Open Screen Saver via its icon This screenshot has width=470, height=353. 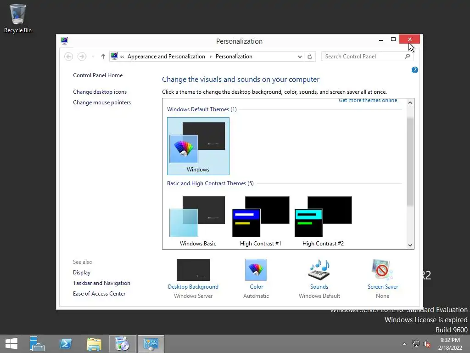pyautogui.click(x=382, y=270)
